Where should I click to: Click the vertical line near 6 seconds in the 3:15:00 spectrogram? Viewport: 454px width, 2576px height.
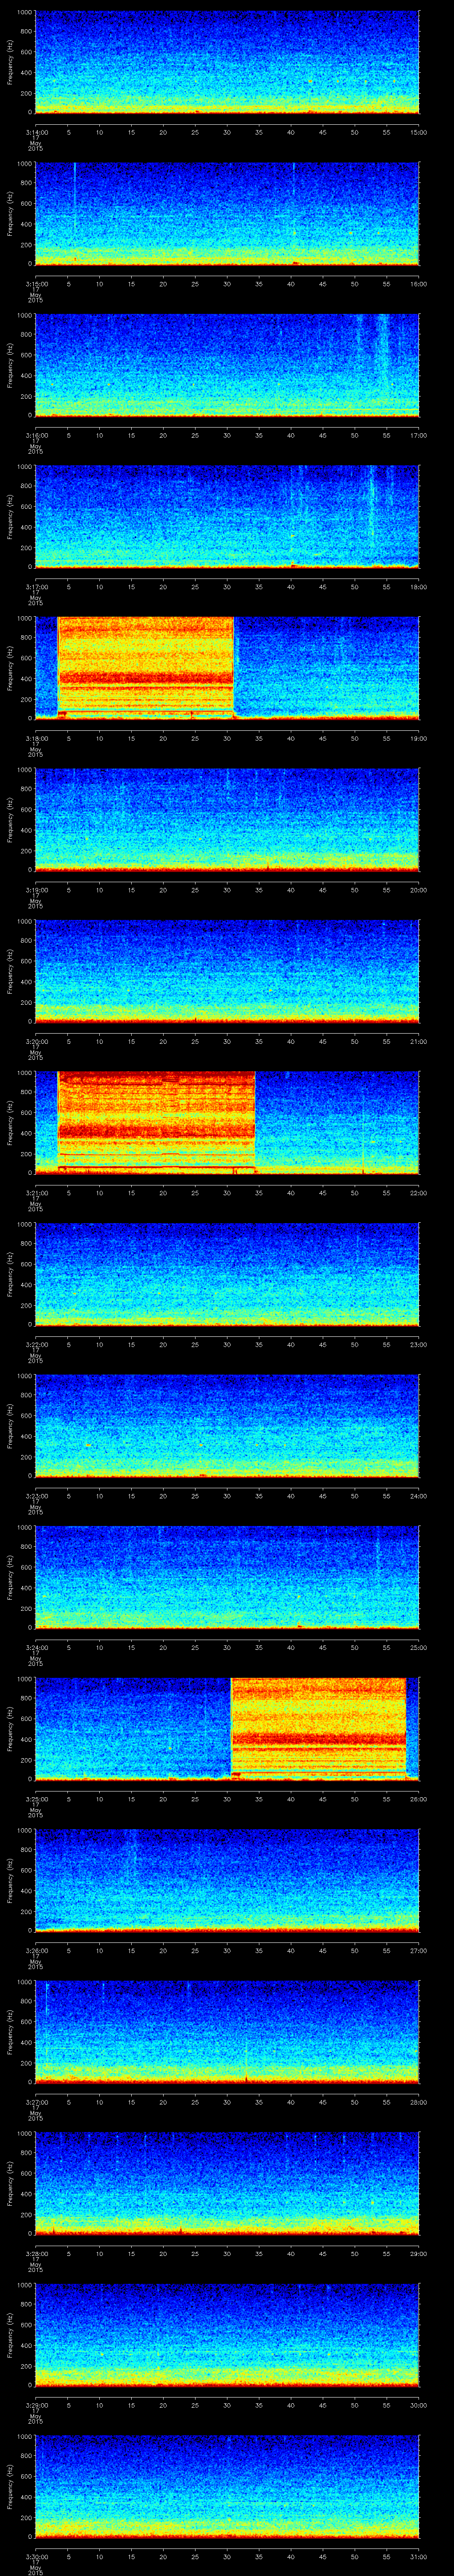pos(75,200)
